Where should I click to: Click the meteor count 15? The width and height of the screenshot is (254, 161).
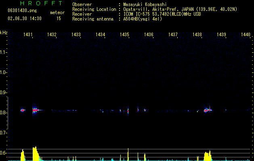click(x=59, y=19)
